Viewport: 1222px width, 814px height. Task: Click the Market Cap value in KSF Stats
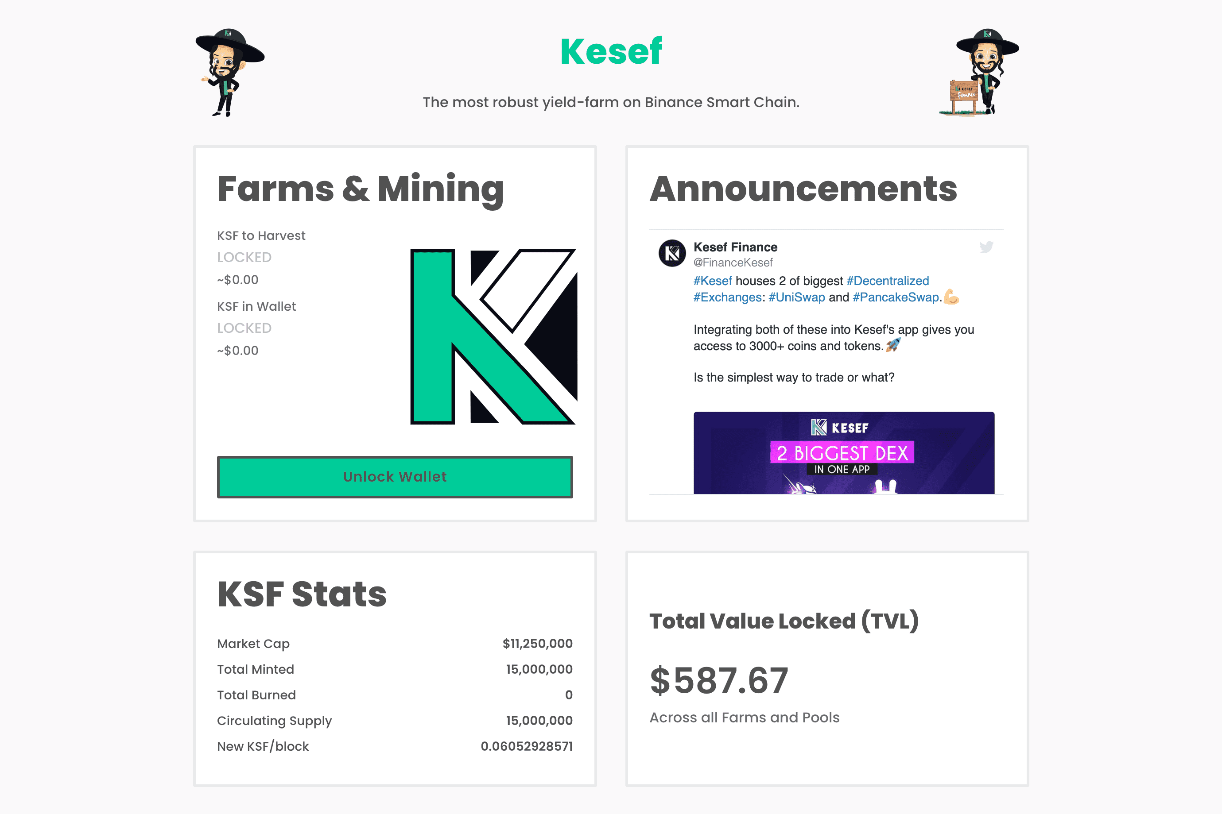click(537, 643)
